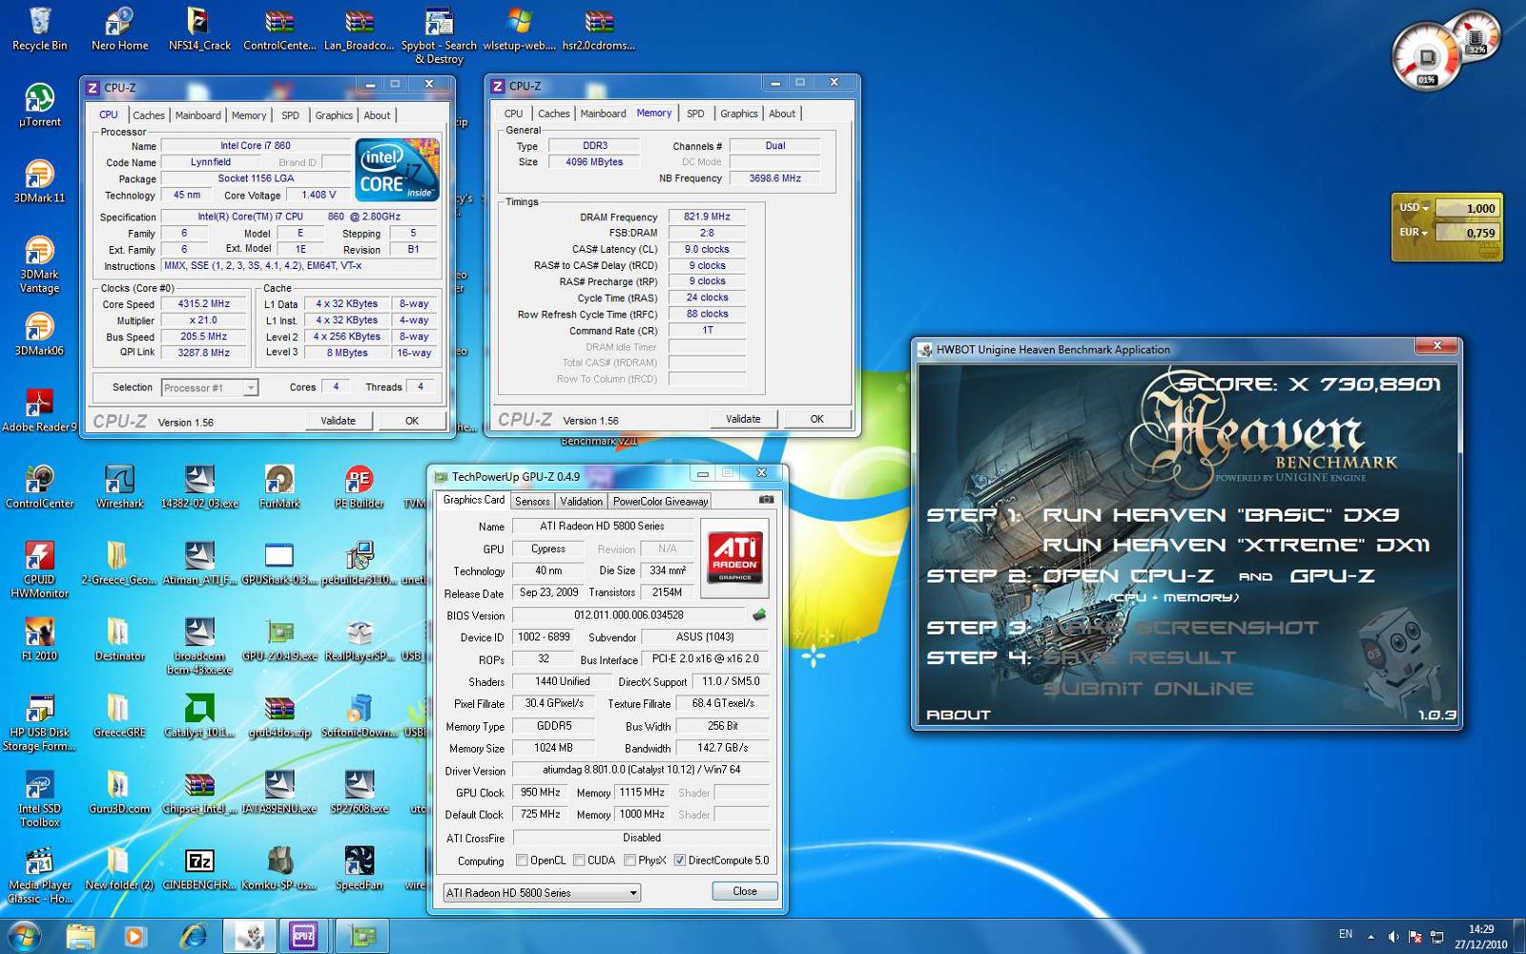1526x954 pixels.
Task: Launch 3DMark06 desktop shortcut
Action: point(39,334)
